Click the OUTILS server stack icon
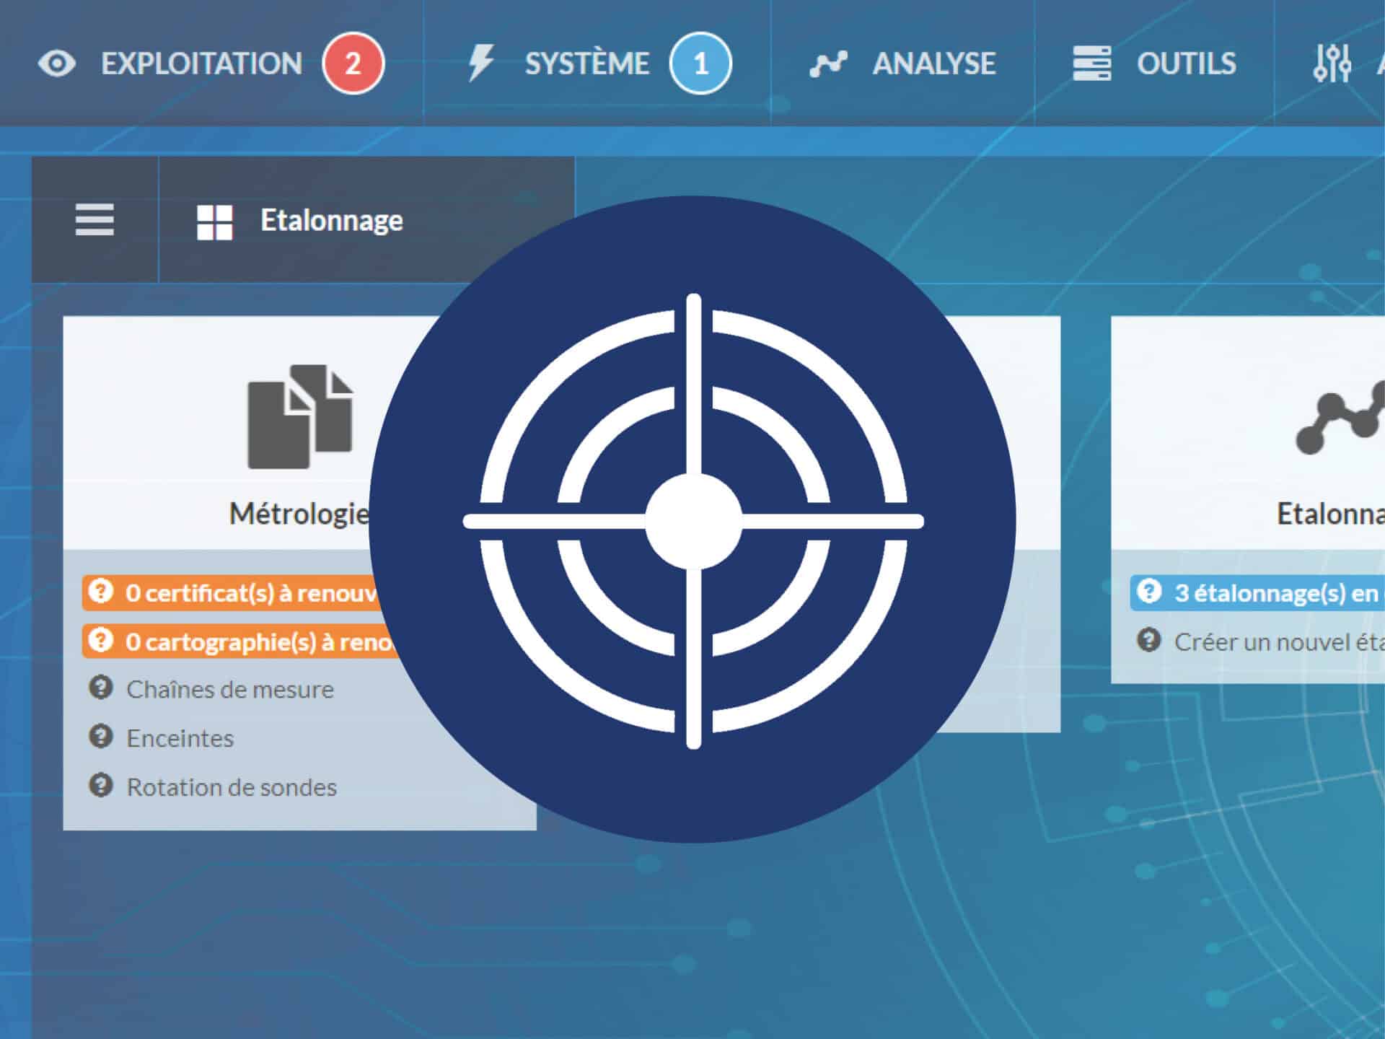This screenshot has width=1385, height=1039. 1091,63
